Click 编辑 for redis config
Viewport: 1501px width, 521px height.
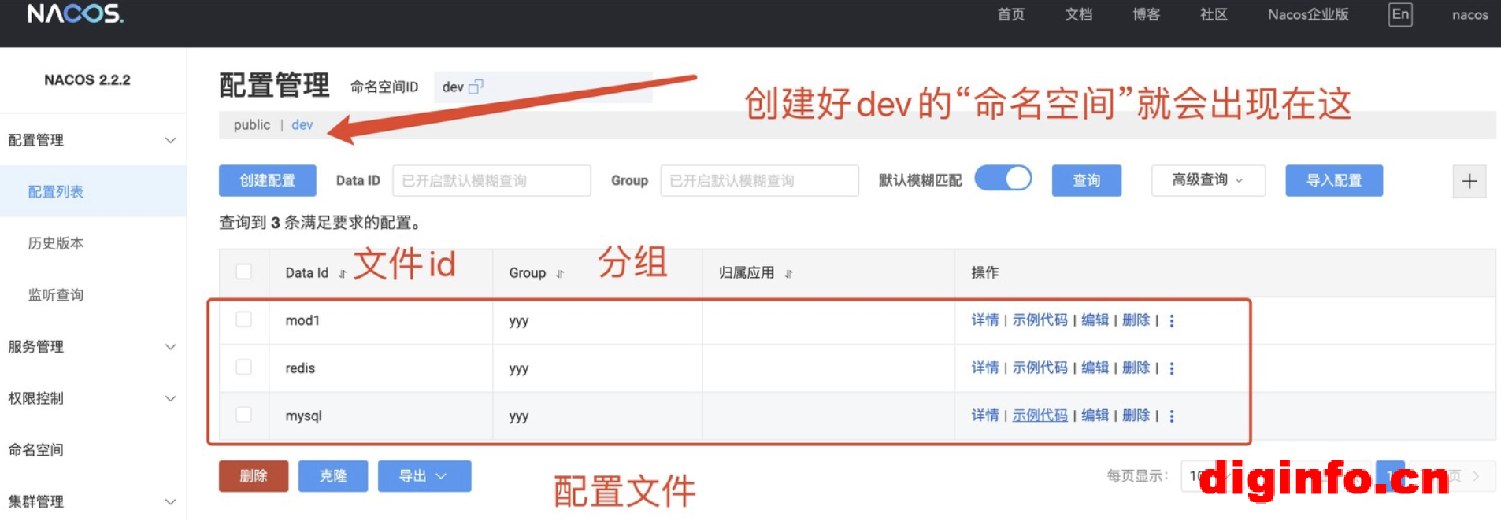click(x=1095, y=368)
